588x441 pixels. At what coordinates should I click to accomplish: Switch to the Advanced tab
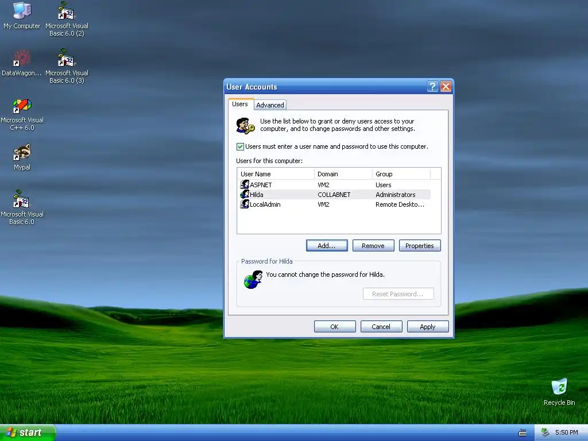(270, 105)
